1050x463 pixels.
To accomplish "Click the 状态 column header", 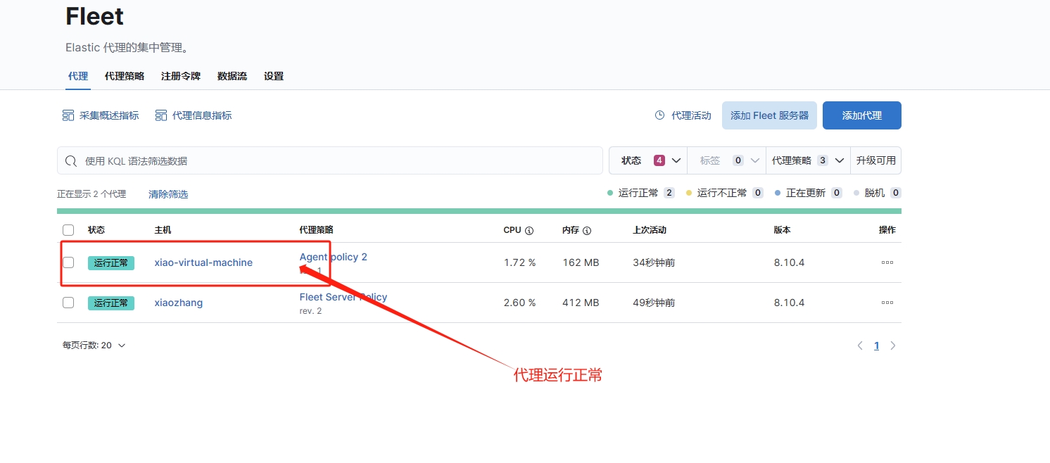I will 96,230.
